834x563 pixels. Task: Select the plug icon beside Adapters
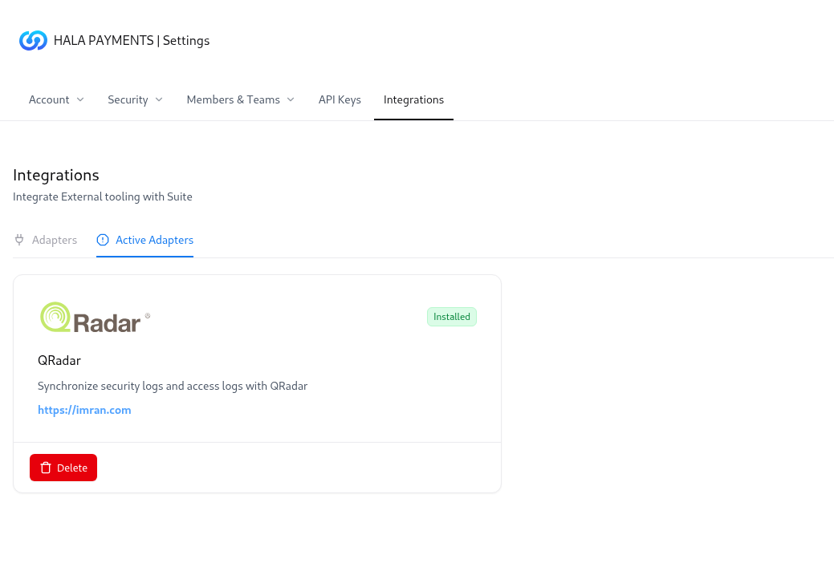point(18,240)
